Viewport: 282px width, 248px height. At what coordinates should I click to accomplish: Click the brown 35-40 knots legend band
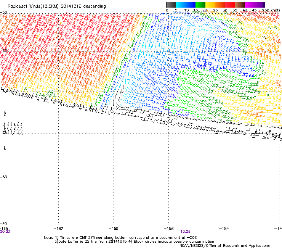tap(240, 5)
